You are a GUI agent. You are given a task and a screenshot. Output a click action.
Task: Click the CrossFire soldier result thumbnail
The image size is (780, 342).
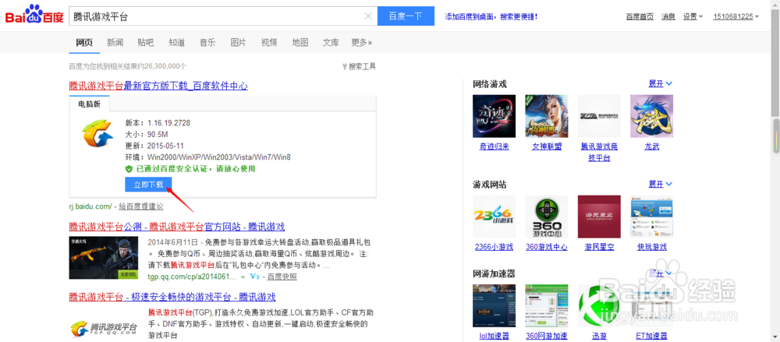point(104,258)
